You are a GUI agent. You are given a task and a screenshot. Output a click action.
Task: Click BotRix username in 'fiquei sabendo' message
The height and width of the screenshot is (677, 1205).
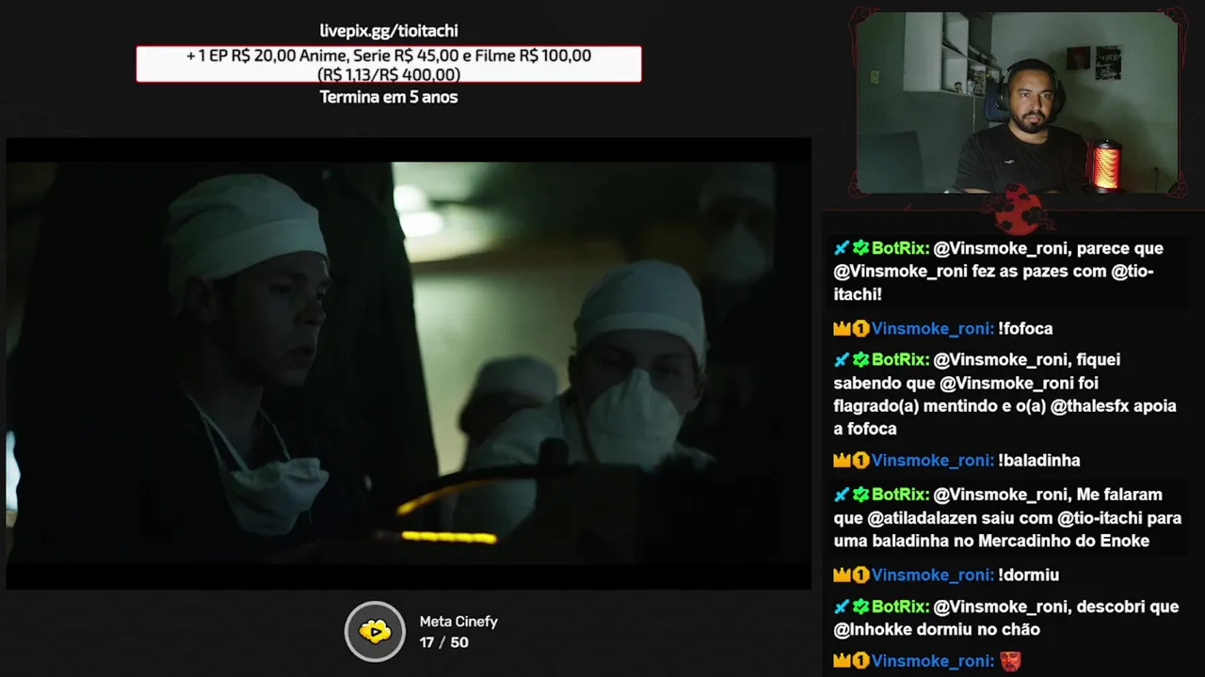coord(901,360)
